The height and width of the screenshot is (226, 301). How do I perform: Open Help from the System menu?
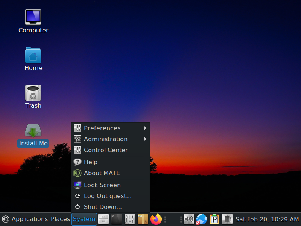[x=111, y=162]
